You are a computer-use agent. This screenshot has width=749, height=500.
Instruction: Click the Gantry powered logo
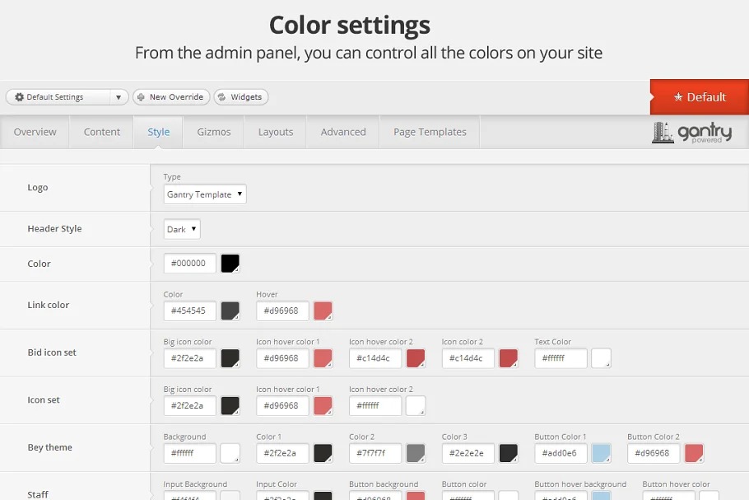coord(691,133)
